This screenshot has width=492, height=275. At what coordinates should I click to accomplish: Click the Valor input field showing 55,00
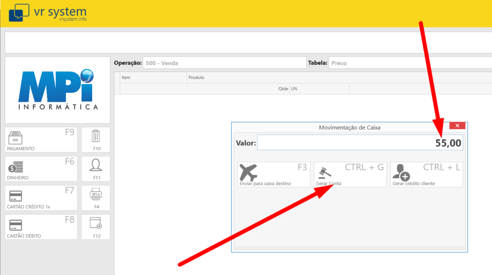[359, 143]
